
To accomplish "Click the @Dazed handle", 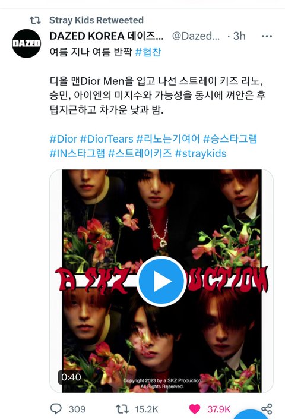I will (196, 36).
